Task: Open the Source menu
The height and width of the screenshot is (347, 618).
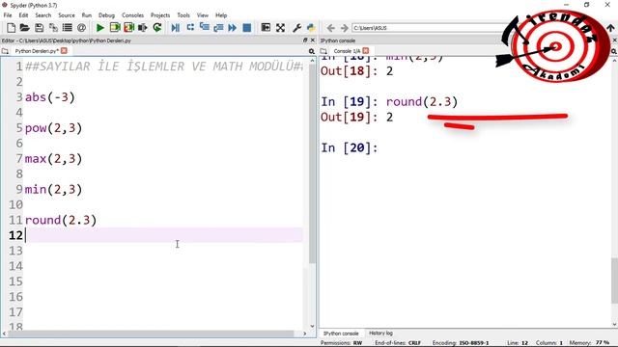Action: [x=67, y=15]
